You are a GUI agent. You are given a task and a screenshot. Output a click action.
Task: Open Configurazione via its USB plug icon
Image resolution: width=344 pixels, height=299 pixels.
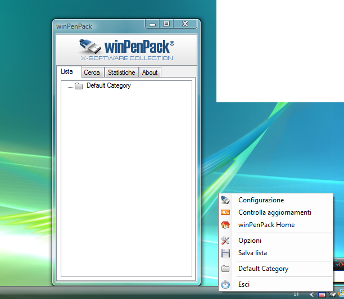click(x=225, y=200)
